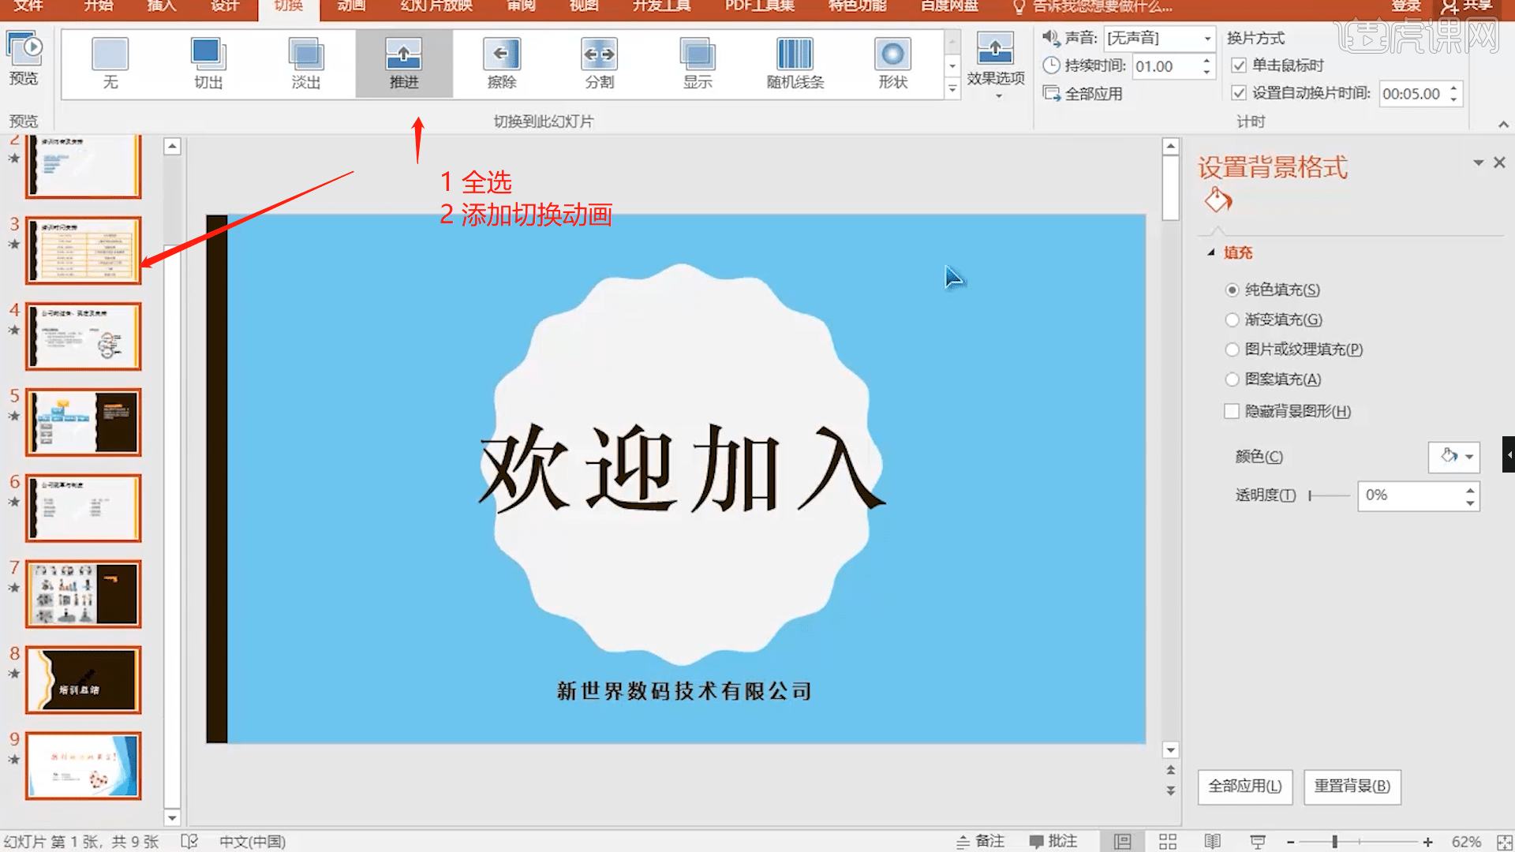
Task: Select the 形状 shape transition
Action: click(893, 63)
